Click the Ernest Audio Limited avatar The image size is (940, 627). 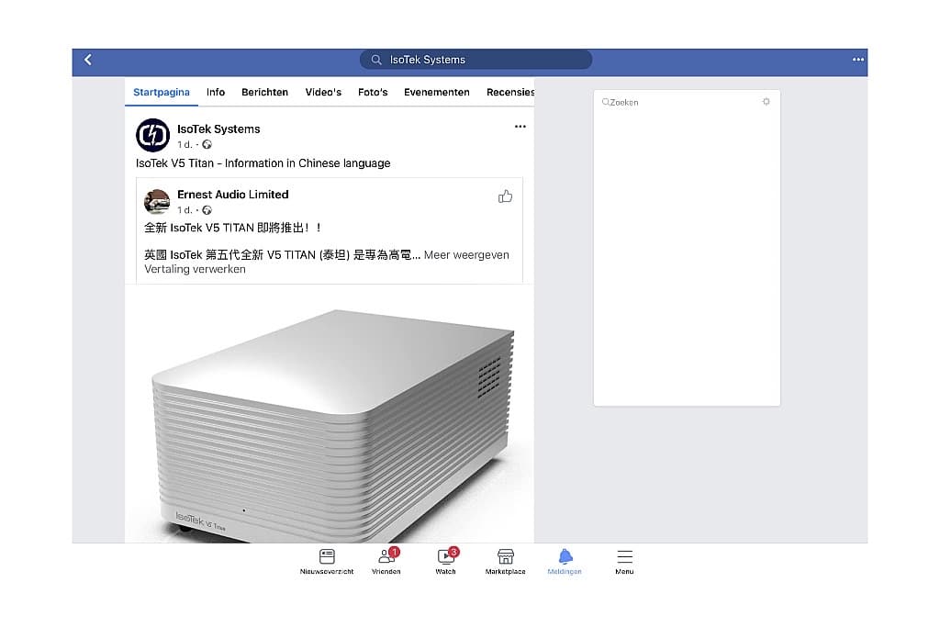(x=156, y=201)
